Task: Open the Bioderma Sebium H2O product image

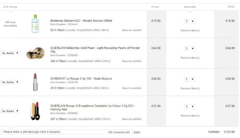Action: point(35,23)
